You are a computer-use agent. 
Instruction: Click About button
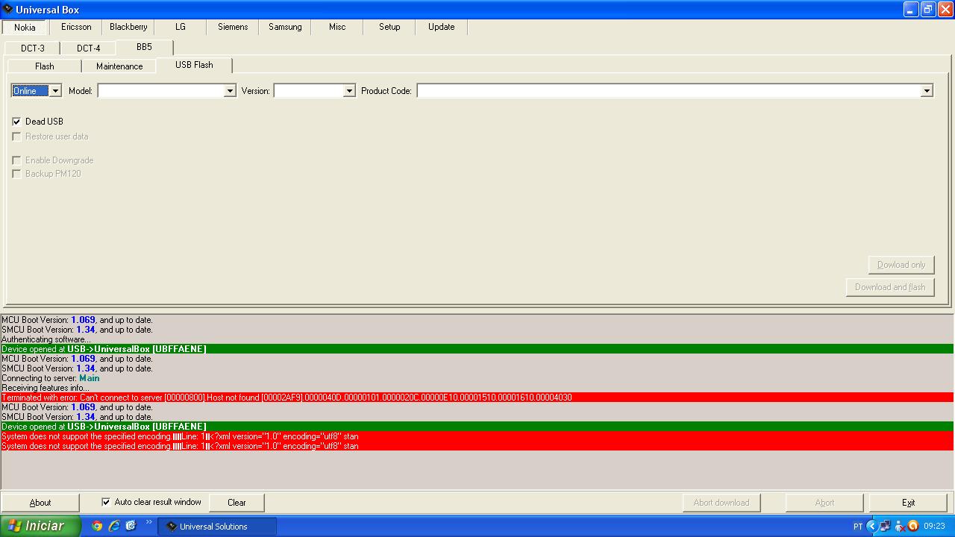tap(40, 503)
